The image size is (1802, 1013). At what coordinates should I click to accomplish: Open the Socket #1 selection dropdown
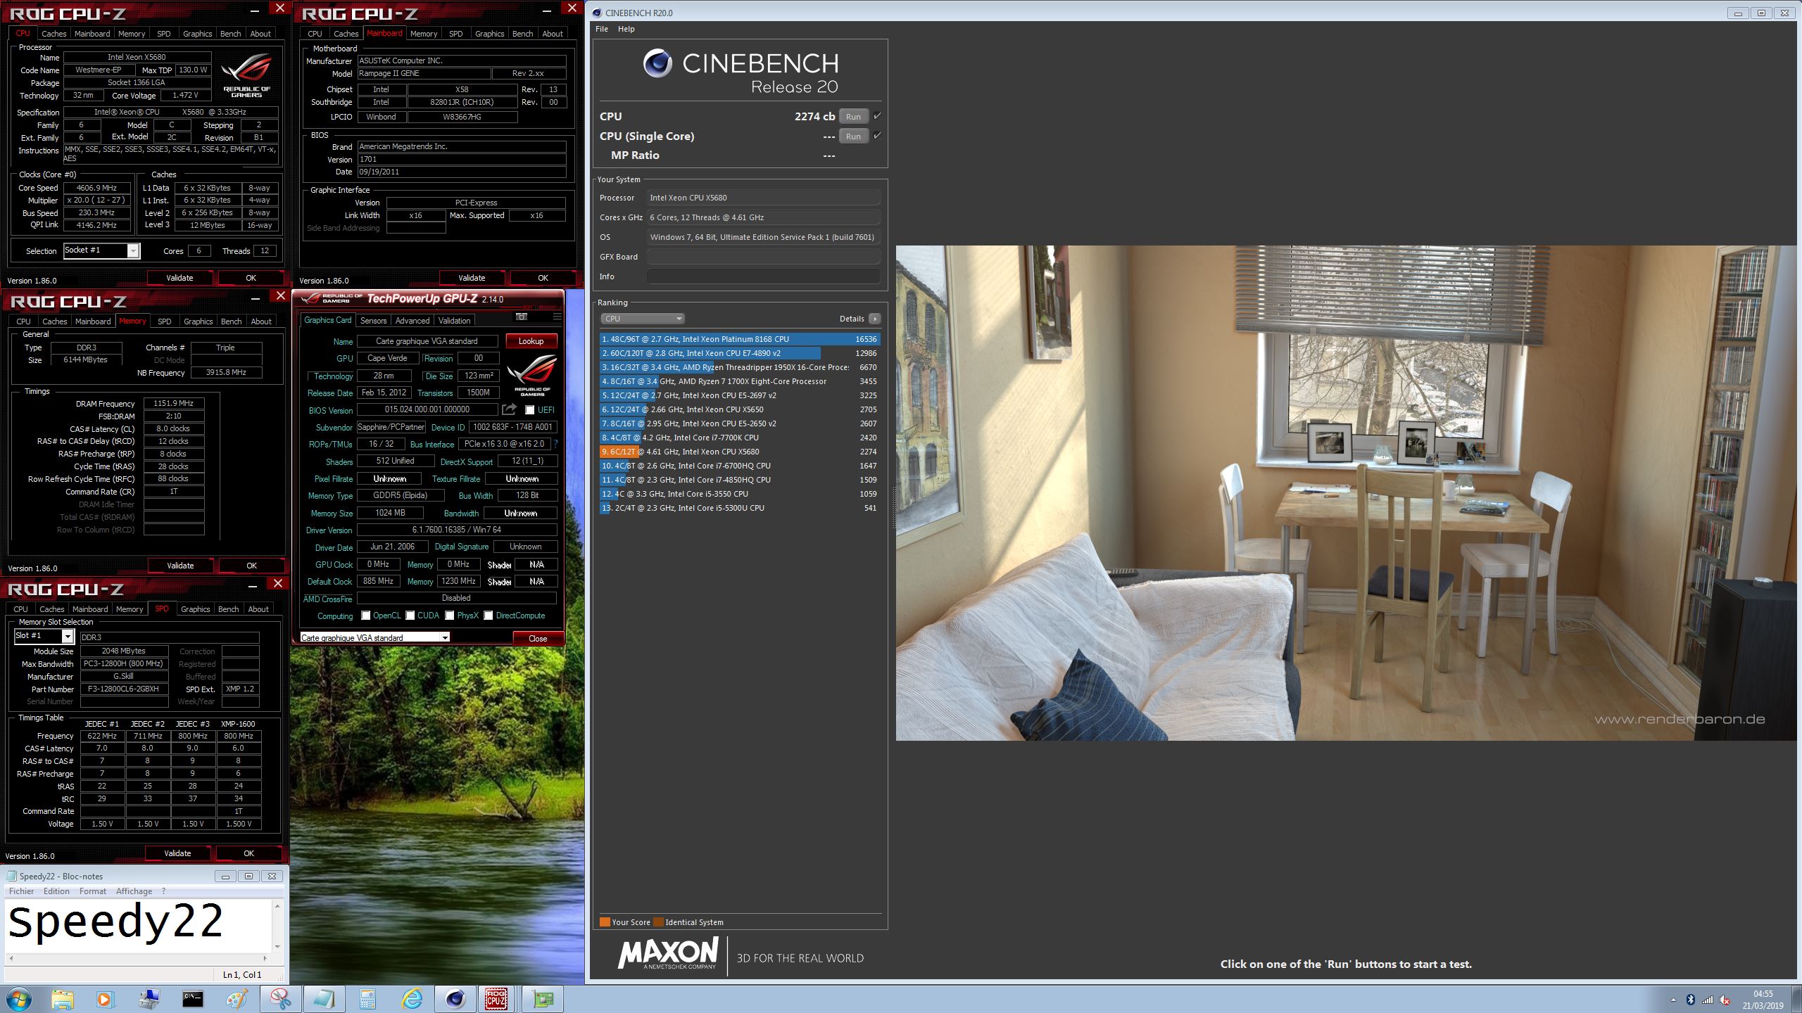pyautogui.click(x=102, y=250)
